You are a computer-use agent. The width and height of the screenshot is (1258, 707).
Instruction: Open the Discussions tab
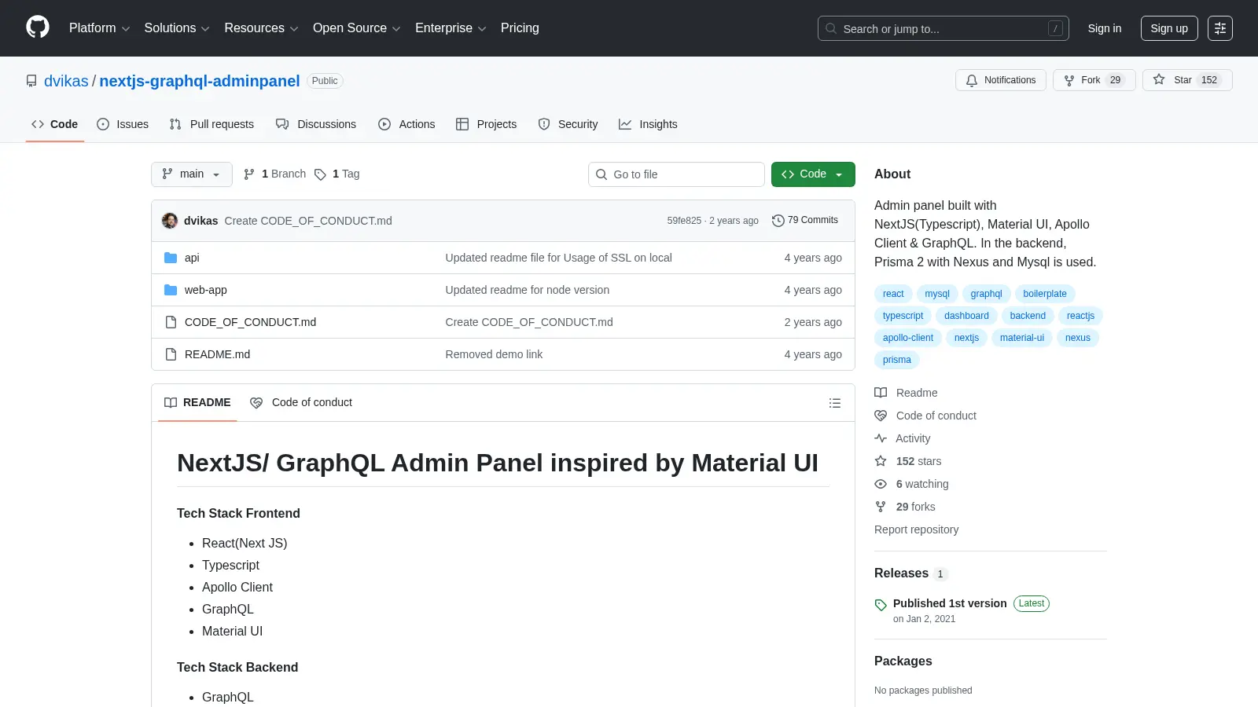coord(316,124)
